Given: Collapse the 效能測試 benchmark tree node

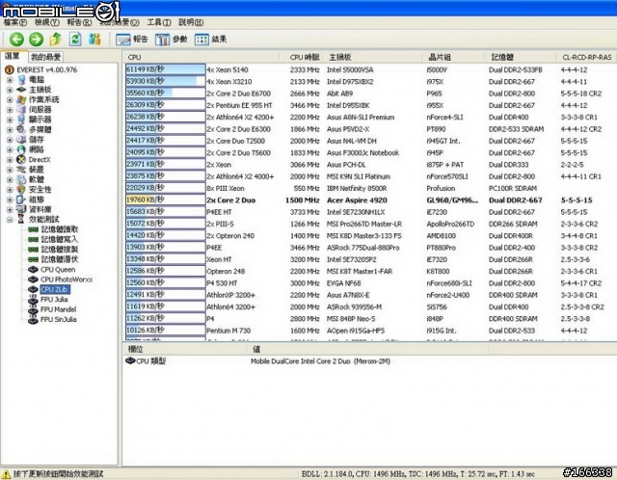Looking at the screenshot, I should pos(10,220).
